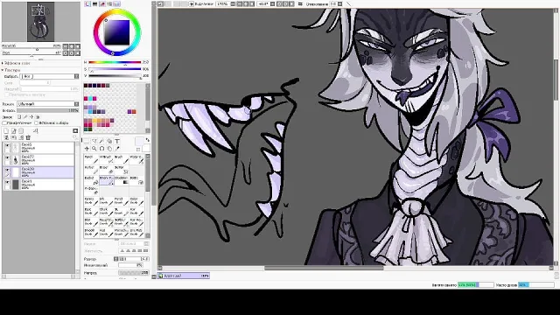The width and height of the screenshot is (560, 315).
Task: Select the Hand pan tool
Action: (109, 149)
